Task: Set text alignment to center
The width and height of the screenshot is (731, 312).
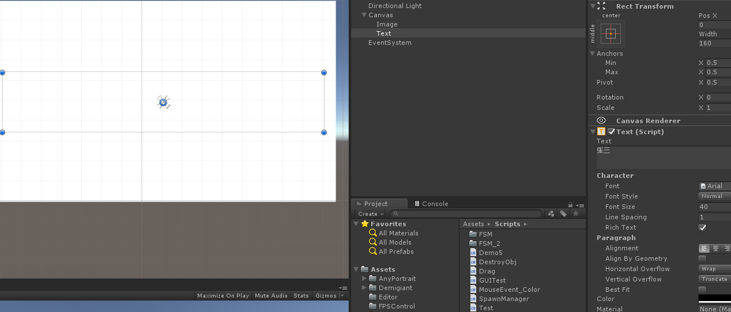Action: tap(715, 249)
